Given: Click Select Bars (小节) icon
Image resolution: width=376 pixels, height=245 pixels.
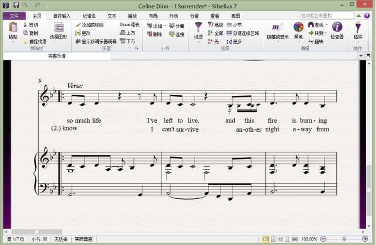Looking at the screenshot, I should click(229, 25).
